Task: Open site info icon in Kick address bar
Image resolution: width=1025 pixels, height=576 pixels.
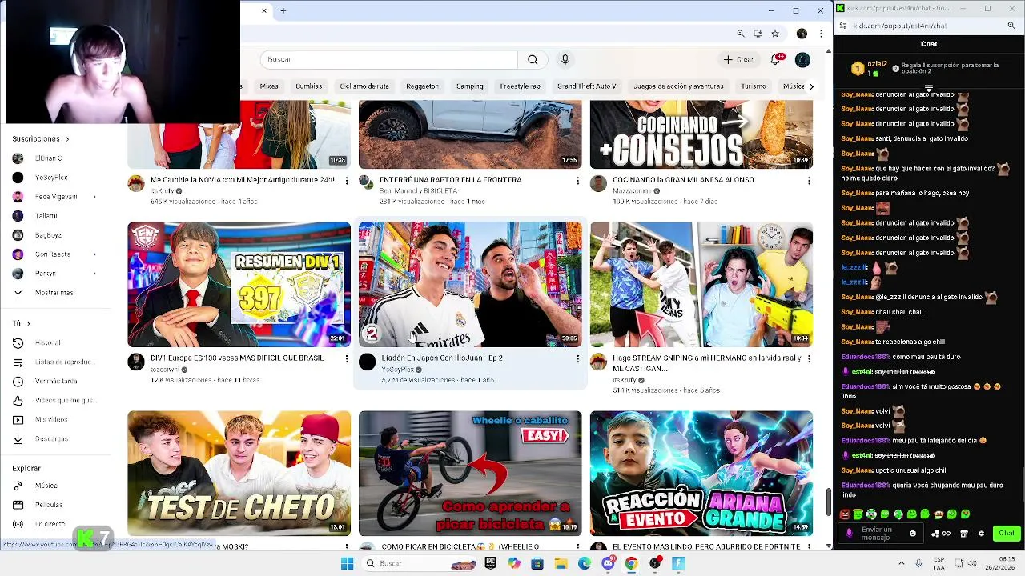Action: pos(843,26)
